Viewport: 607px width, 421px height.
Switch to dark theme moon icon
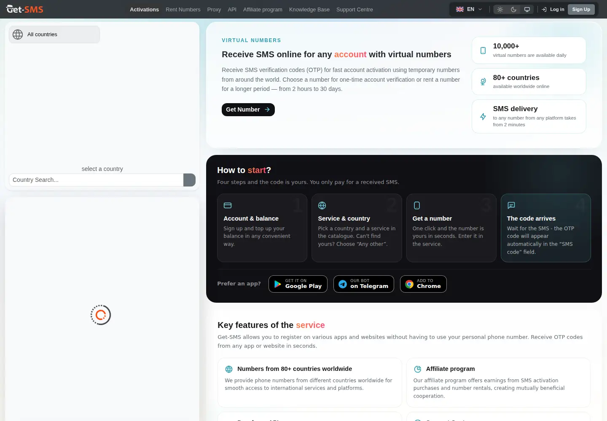pyautogui.click(x=513, y=9)
